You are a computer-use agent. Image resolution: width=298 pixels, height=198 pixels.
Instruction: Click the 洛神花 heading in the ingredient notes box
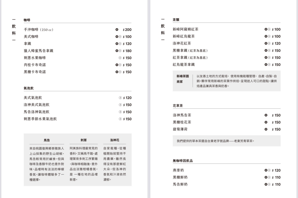point(115,140)
